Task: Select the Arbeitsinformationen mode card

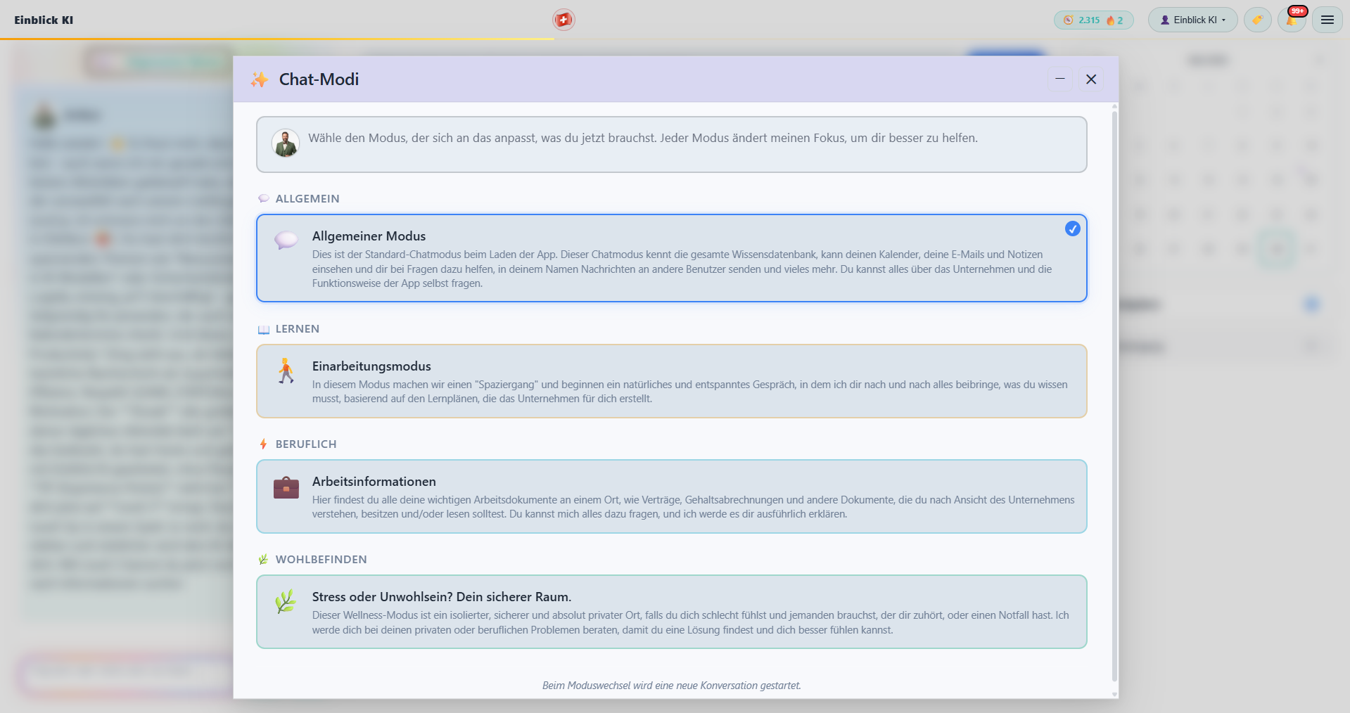Action: point(671,496)
